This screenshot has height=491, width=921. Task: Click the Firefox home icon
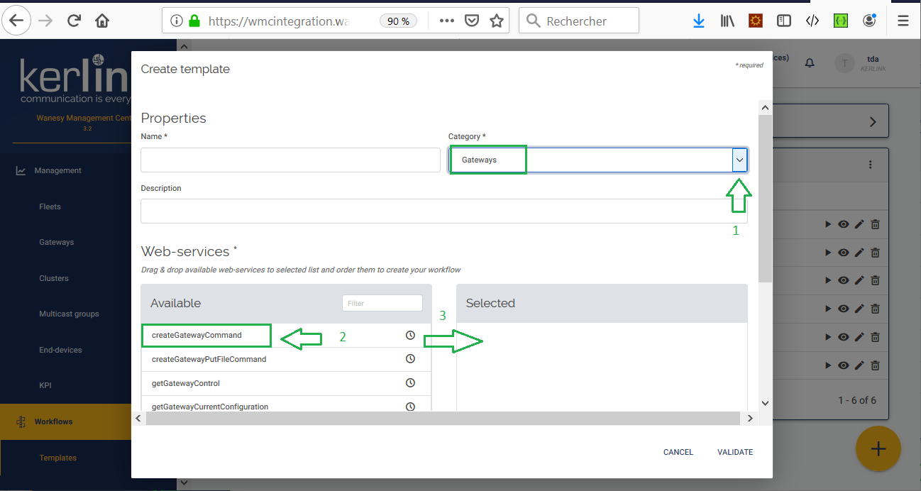[102, 21]
